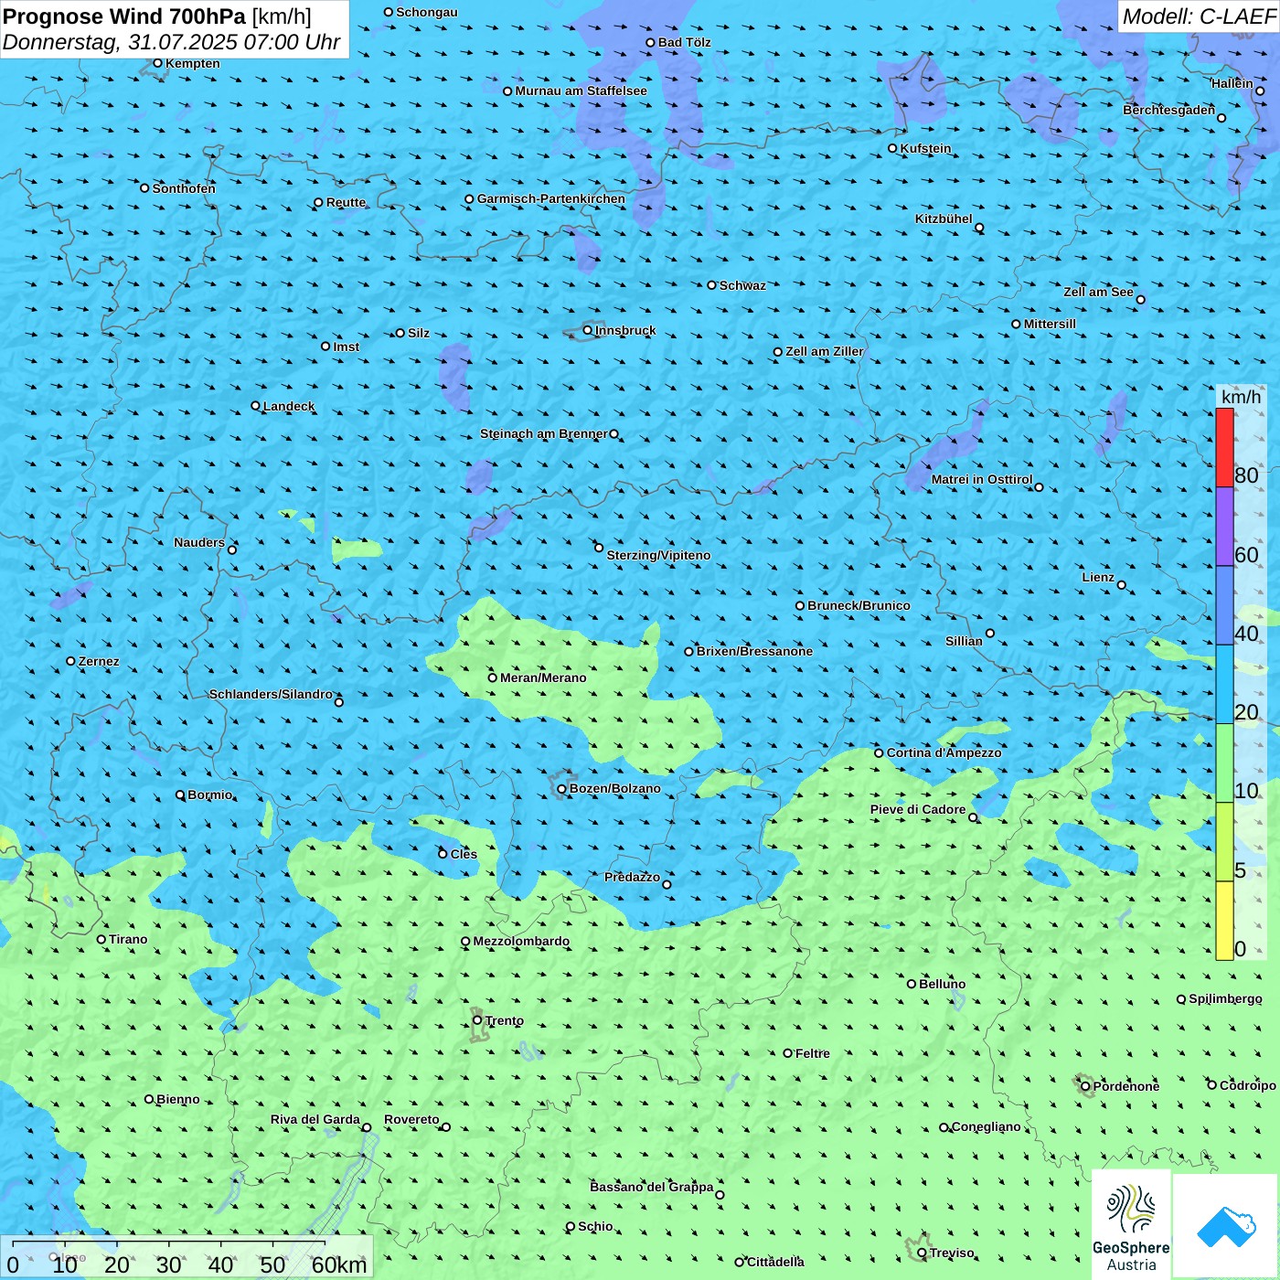The image size is (1280, 1280).
Task: Click the Trento city label
Action: click(x=505, y=1020)
